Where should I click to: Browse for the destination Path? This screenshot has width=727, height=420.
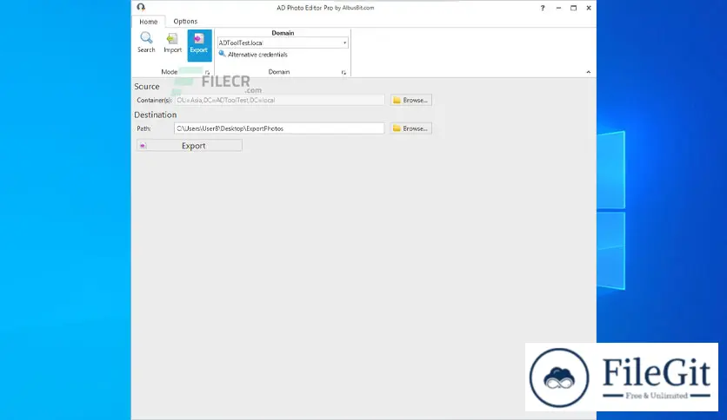pos(410,128)
